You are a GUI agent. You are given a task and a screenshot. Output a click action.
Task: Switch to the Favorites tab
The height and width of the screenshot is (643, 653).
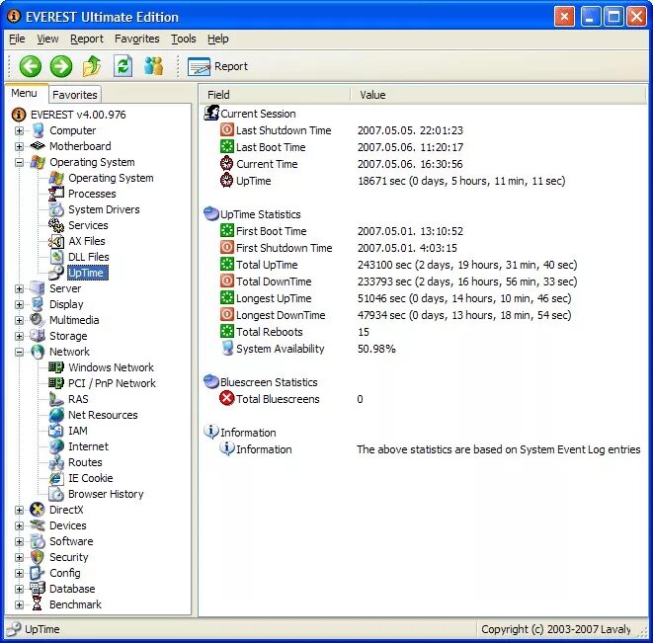point(75,95)
